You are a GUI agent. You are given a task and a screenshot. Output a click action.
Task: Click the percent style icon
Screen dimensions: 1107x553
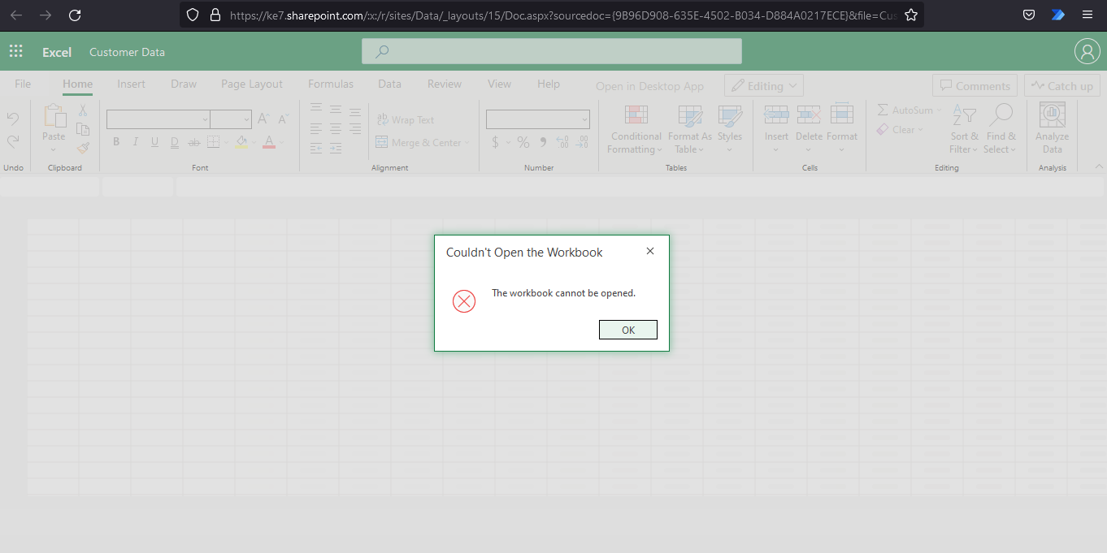click(523, 141)
